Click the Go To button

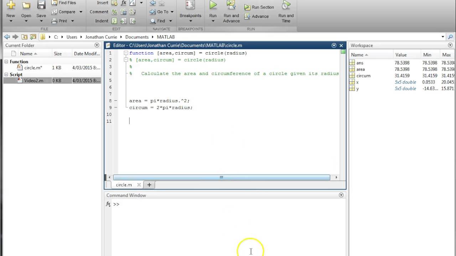click(x=159, y=12)
